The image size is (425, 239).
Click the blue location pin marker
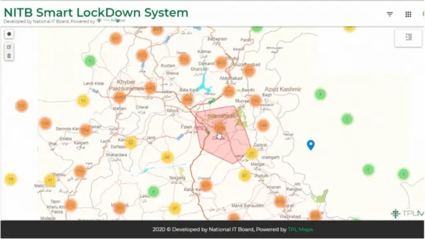coord(311,145)
